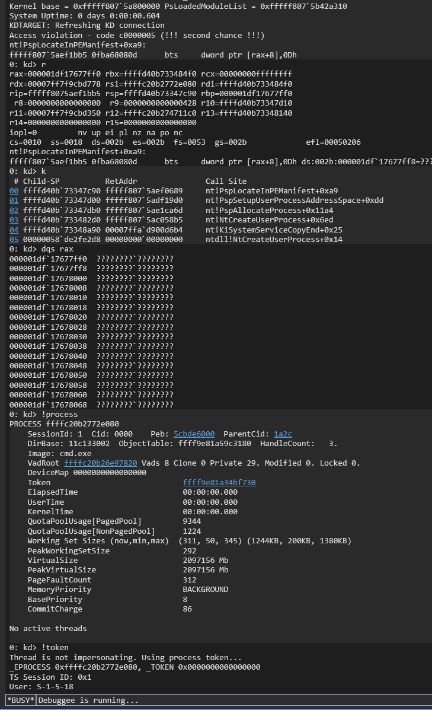This screenshot has height=710, width=432.
Task: Click 'System Uptime: 0 days' line
Action: pyautogui.click(x=85, y=16)
